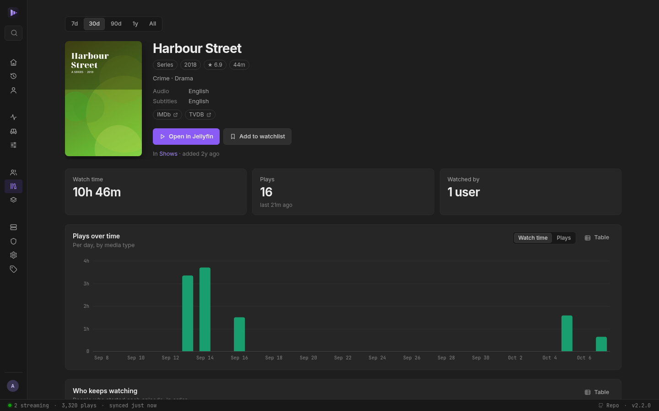659x411 pixels.
Task: Open the TVDB external link
Action: tap(200, 115)
